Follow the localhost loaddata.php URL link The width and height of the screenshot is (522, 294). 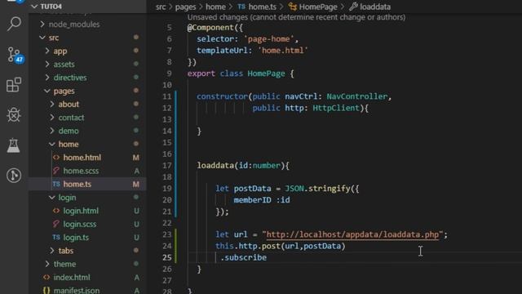[352, 234]
